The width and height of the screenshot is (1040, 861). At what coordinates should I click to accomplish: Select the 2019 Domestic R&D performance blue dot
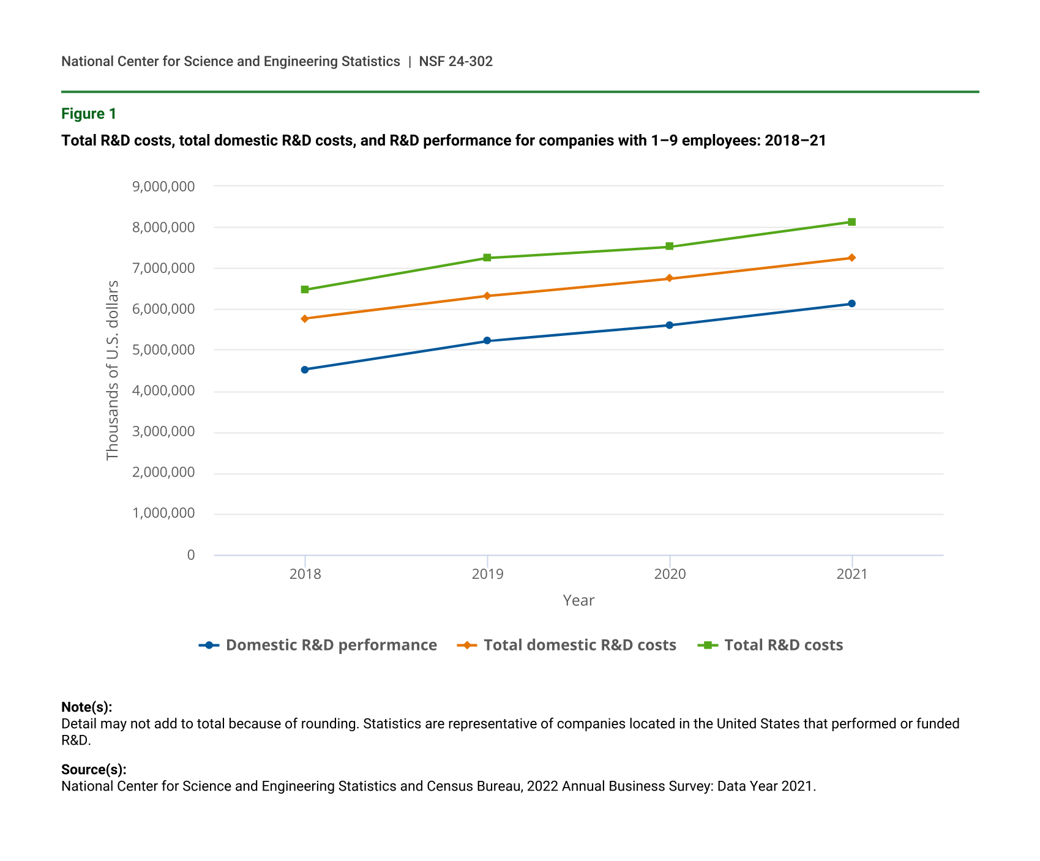(x=487, y=341)
